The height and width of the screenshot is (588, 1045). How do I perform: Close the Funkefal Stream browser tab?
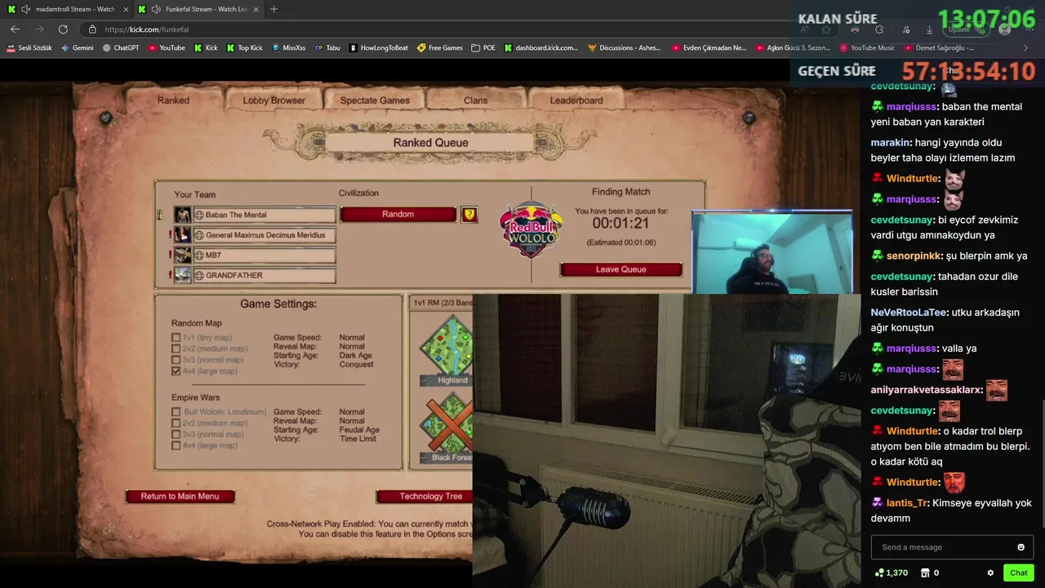click(x=255, y=9)
